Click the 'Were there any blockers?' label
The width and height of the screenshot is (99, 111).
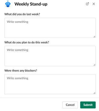click(x=21, y=70)
